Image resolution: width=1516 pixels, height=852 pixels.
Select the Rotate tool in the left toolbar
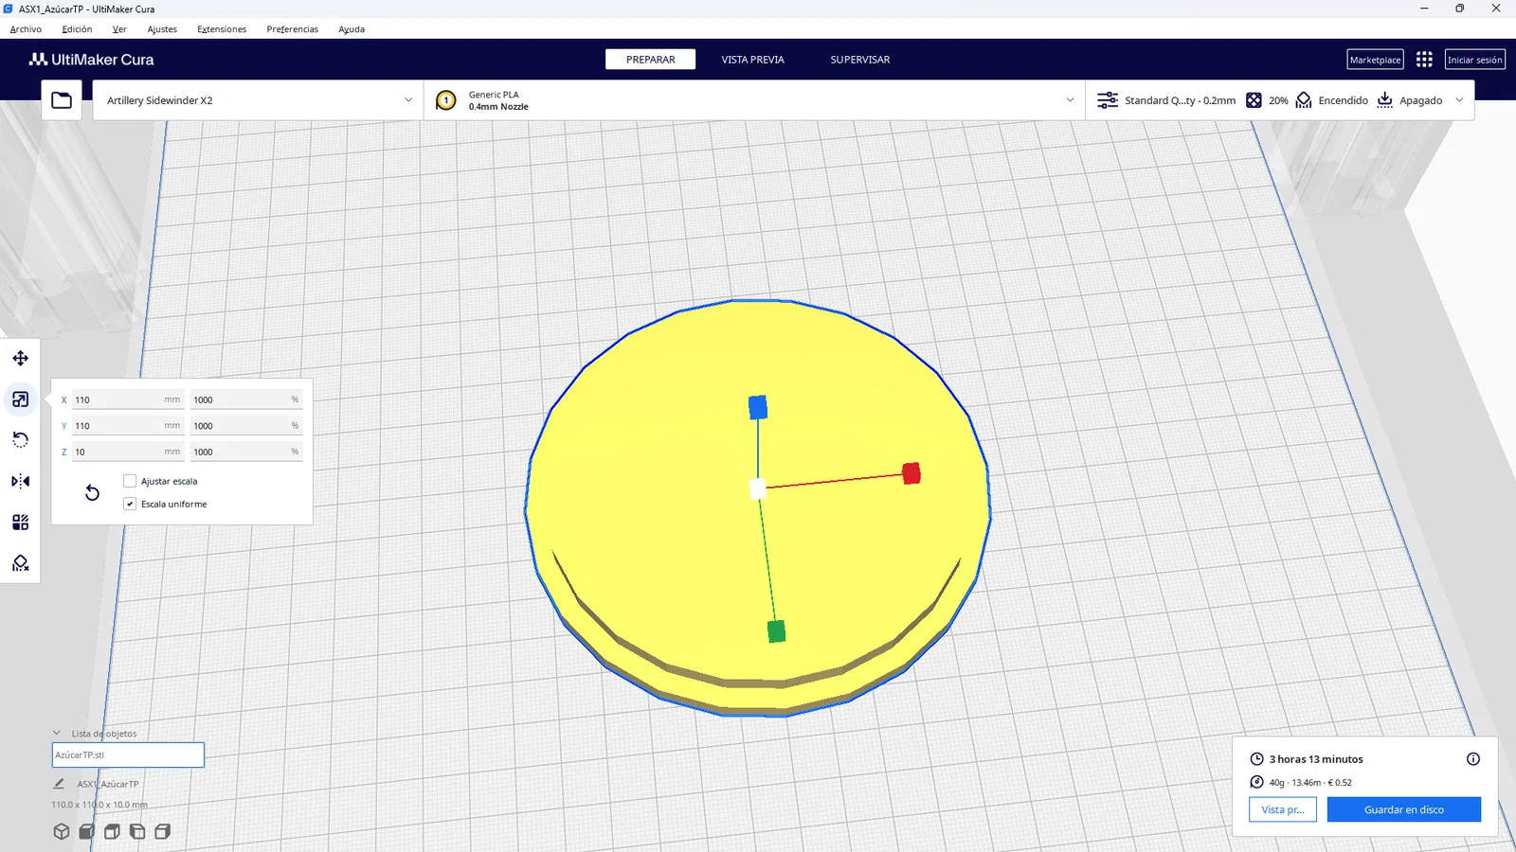pos(20,440)
